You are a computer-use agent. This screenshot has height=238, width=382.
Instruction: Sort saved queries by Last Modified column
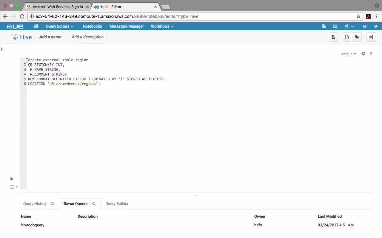click(x=330, y=217)
